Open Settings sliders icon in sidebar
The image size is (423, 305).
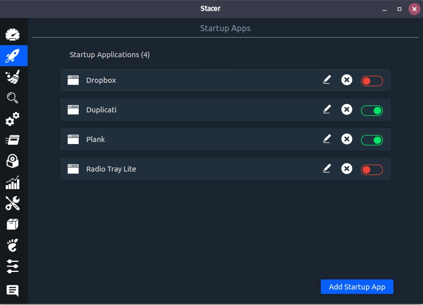13,266
